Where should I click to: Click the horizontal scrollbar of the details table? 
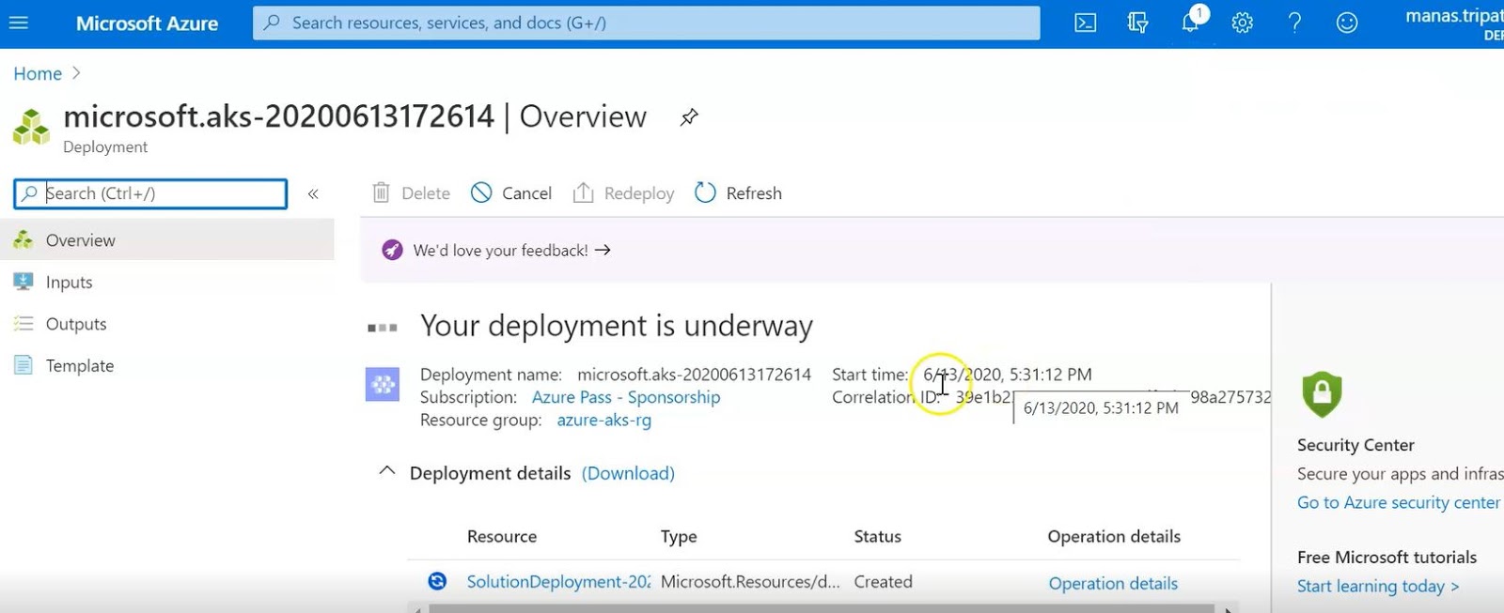(x=823, y=608)
